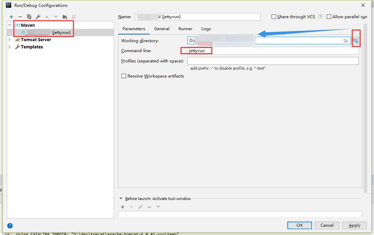Click the right panel vertical scrollbar
Viewport: 374px width, 235px height.
coord(365,108)
